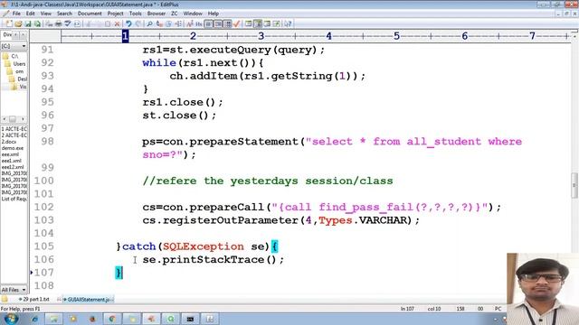
Task: Click the directory tree horizontal scrollbar
Action: (14, 119)
